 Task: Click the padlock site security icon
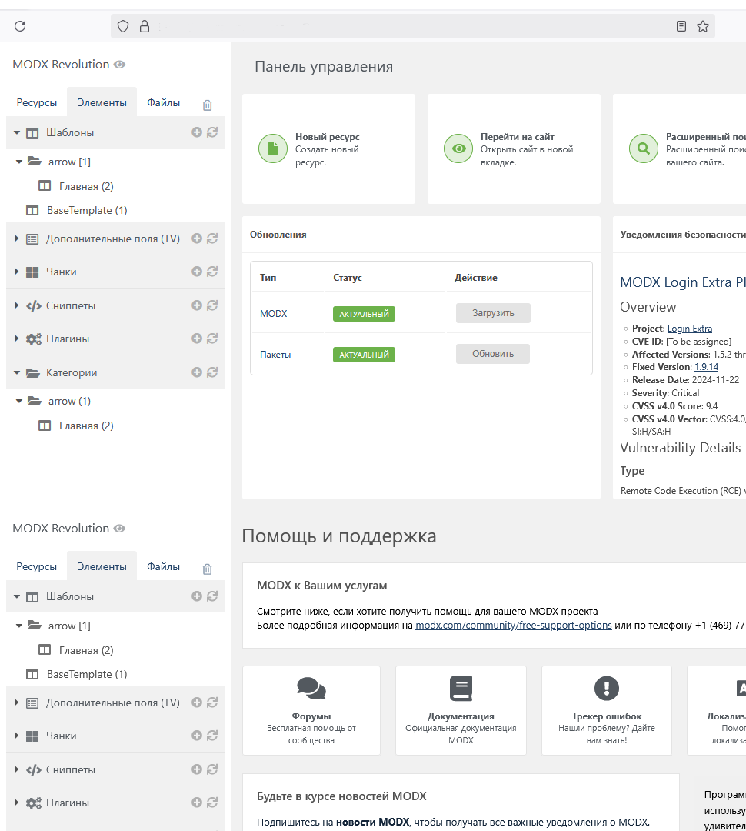click(x=144, y=26)
